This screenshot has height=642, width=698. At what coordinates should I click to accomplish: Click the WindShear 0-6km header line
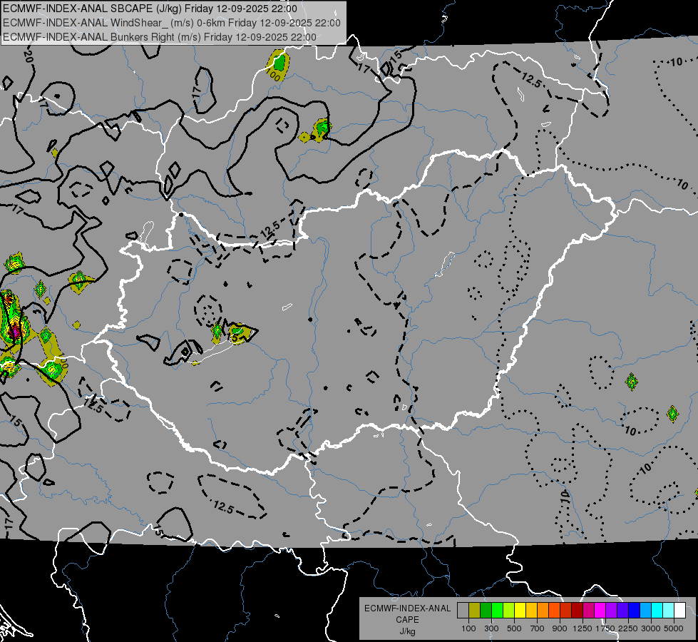pyautogui.click(x=171, y=23)
